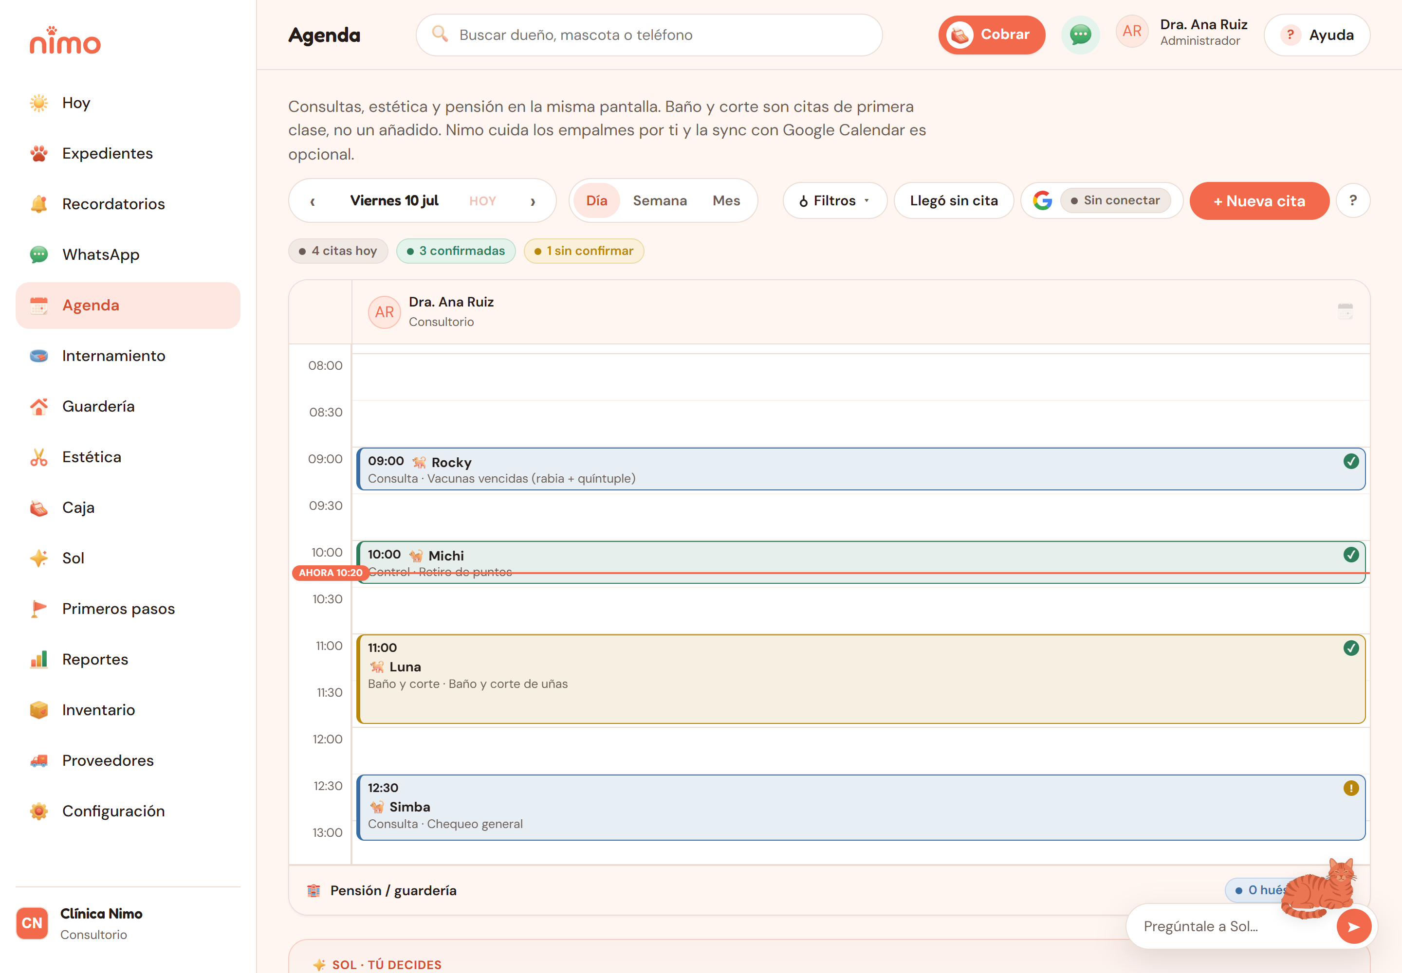The image size is (1402, 973).
Task: Jump to HOY
Action: (x=482, y=201)
